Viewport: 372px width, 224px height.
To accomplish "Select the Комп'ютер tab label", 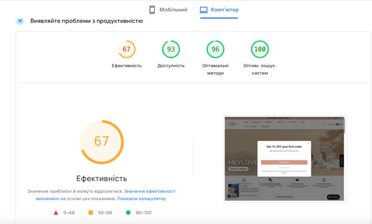I will tap(225, 10).
